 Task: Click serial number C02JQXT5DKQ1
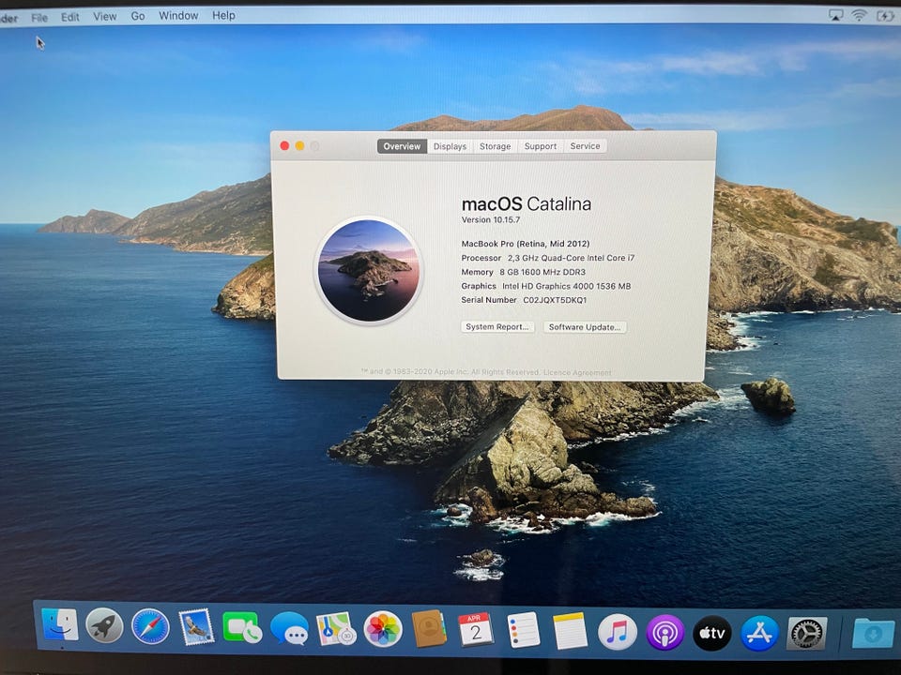[555, 300]
